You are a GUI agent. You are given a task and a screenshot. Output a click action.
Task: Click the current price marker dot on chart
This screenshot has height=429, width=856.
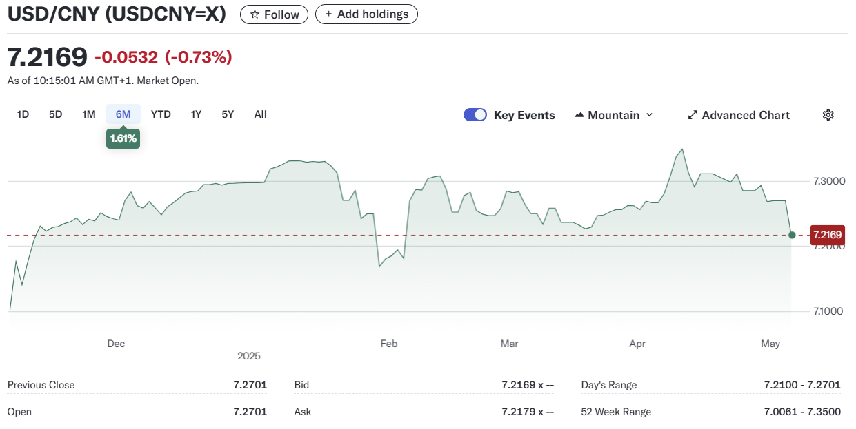click(792, 236)
